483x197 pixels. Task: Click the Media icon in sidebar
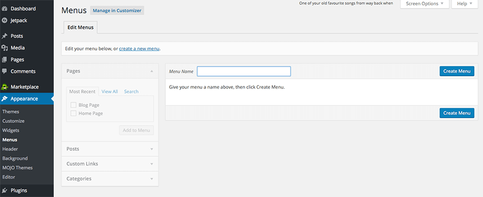point(4,48)
